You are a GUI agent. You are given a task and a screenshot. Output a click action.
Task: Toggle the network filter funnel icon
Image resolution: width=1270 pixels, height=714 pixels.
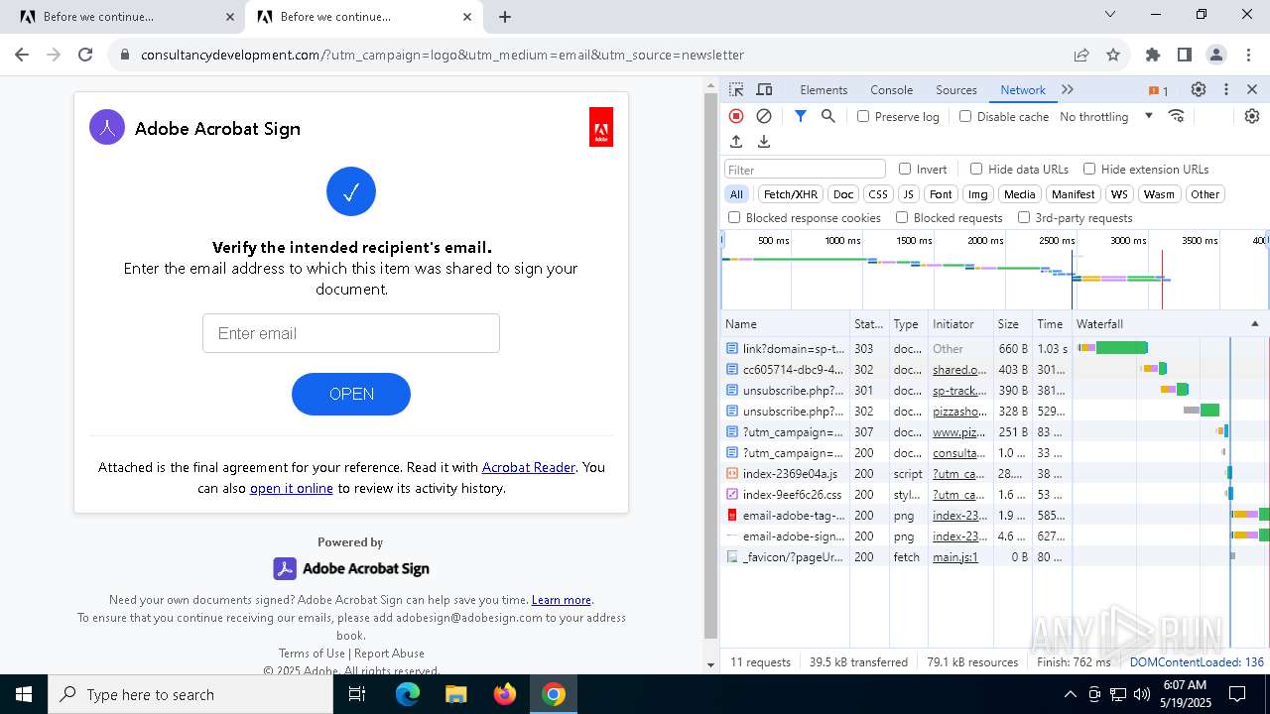(x=801, y=116)
